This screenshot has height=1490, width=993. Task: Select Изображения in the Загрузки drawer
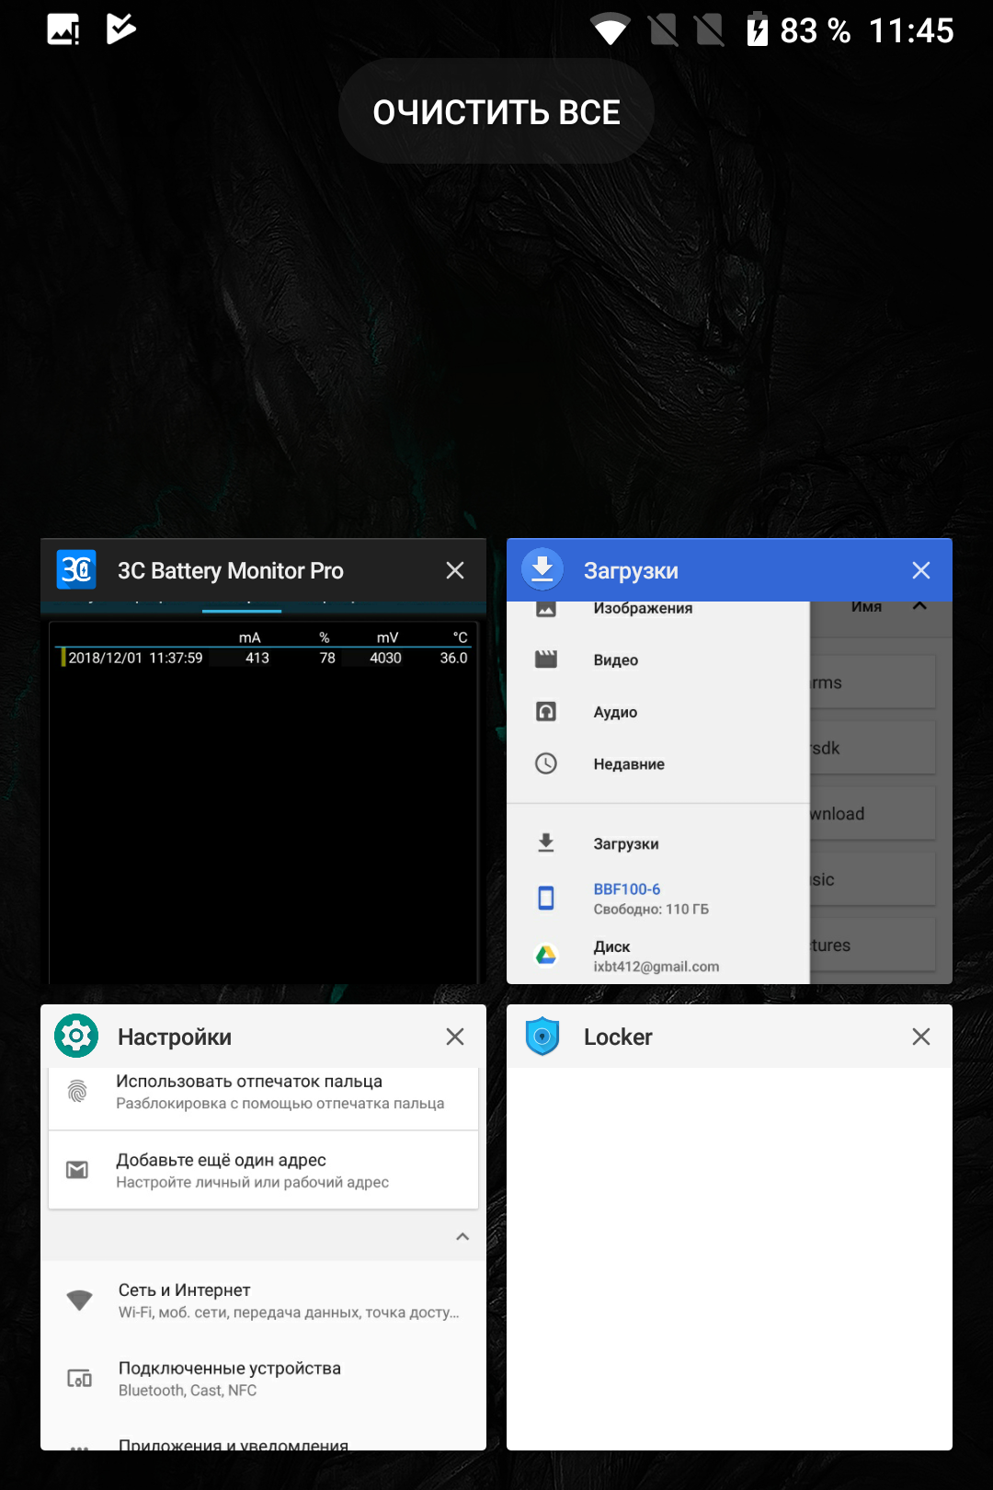click(658, 611)
